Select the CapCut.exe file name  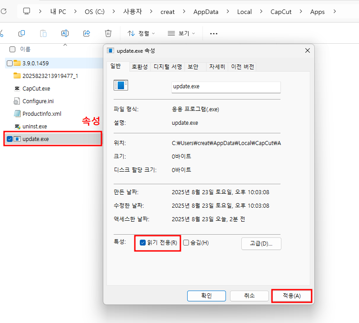pyautogui.click(x=36, y=89)
